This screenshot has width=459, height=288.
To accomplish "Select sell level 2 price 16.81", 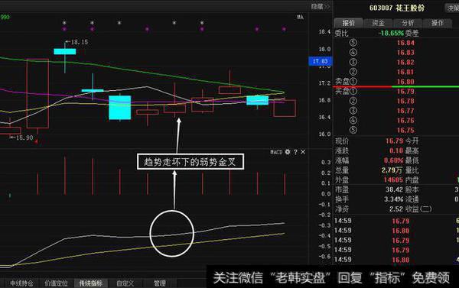I will [405, 72].
